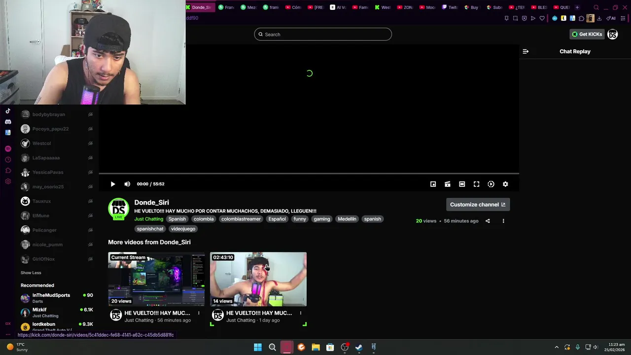Open a new browser tab with plus
Screen dimensions: 631x355
[577, 7]
